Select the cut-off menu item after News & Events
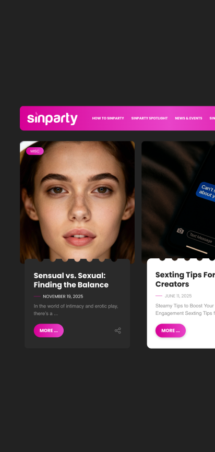The image size is (215, 452). pos(212,118)
